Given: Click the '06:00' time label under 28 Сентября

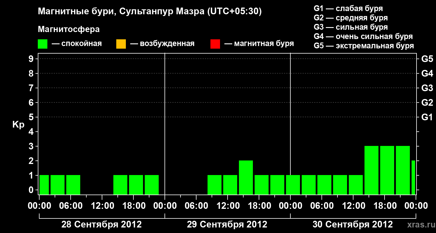Looking at the screenshot, I should pos(71,206).
